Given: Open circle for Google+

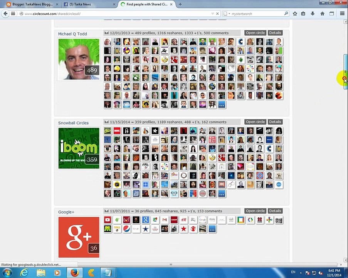Looking at the screenshot, I should 255,211.
